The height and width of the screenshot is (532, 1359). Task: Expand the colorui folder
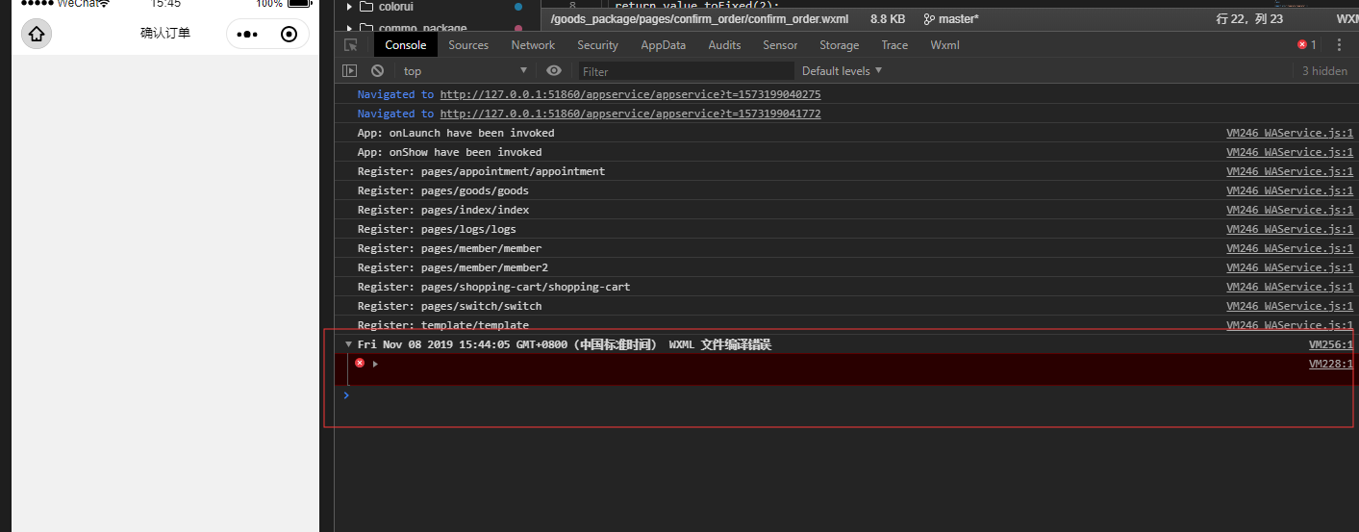349,7
